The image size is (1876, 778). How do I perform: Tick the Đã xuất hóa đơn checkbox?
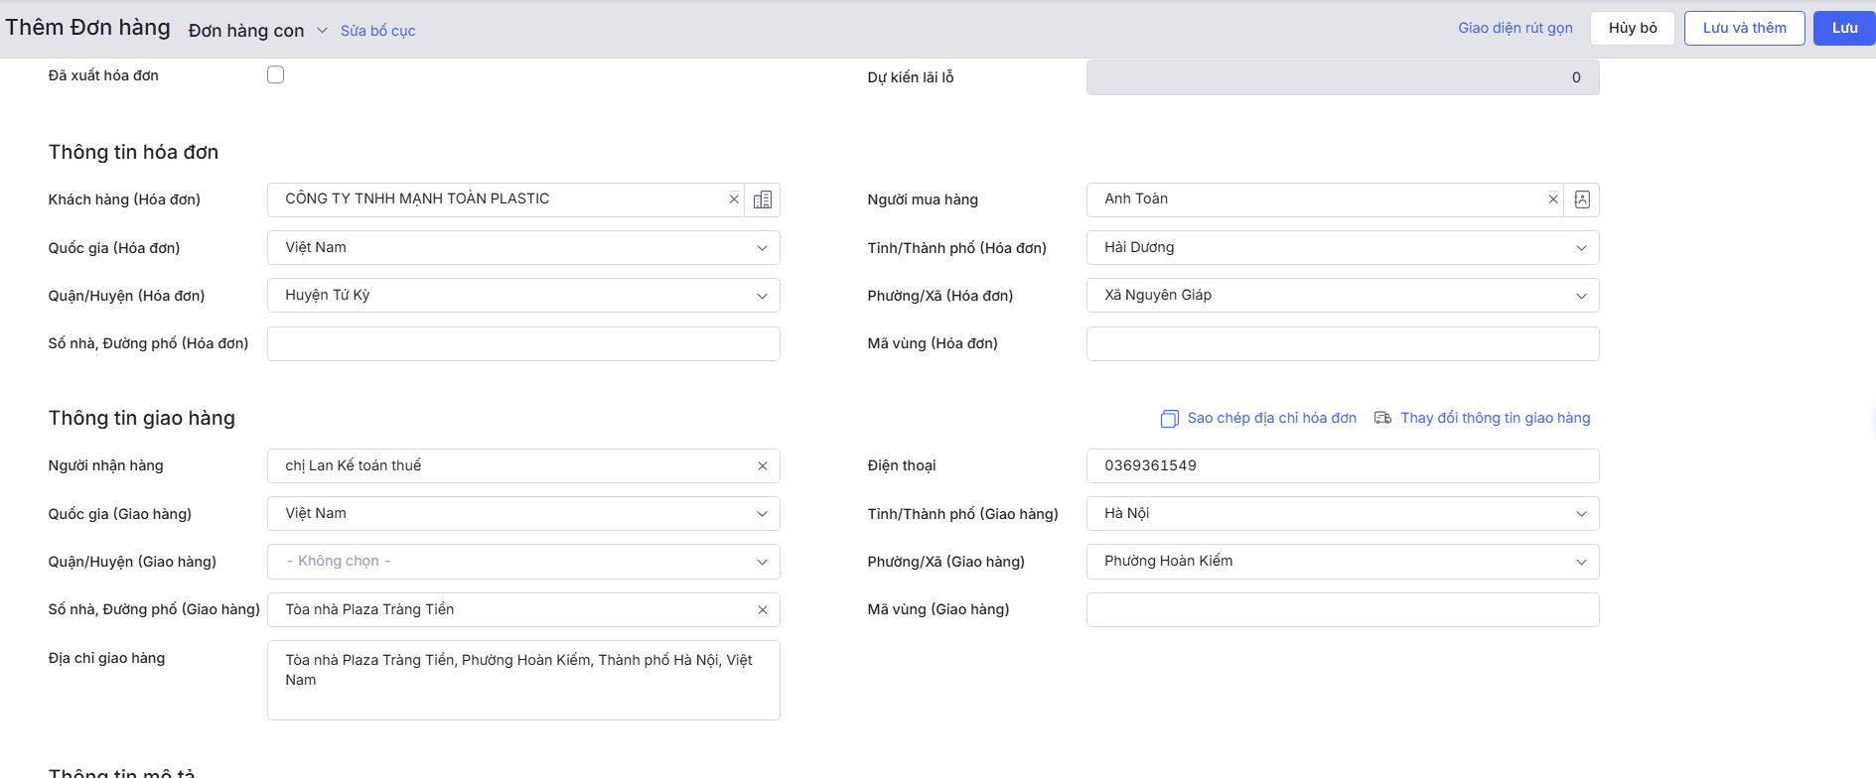coord(276,75)
